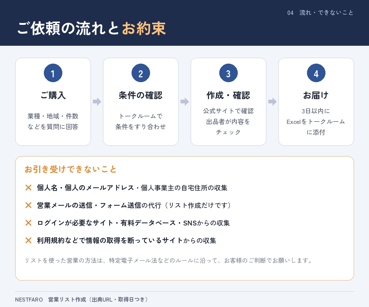Click text 利用規約などで情報の取得を断っているサイト
The width and height of the screenshot is (369, 307).
110,241
